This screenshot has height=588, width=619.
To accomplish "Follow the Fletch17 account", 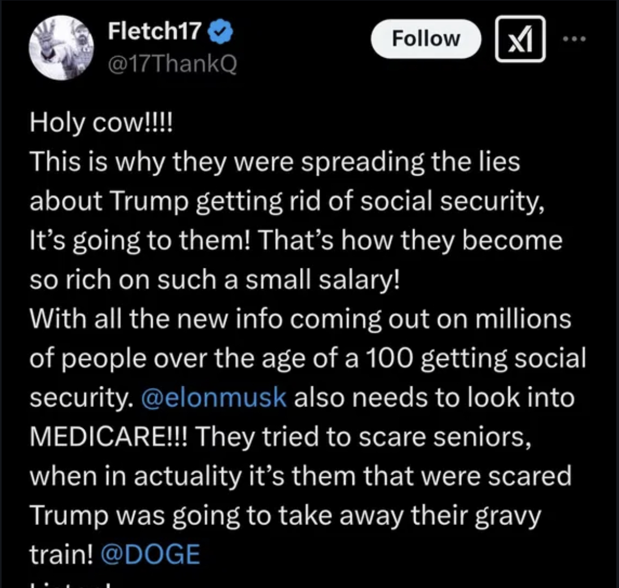I will click(x=425, y=39).
